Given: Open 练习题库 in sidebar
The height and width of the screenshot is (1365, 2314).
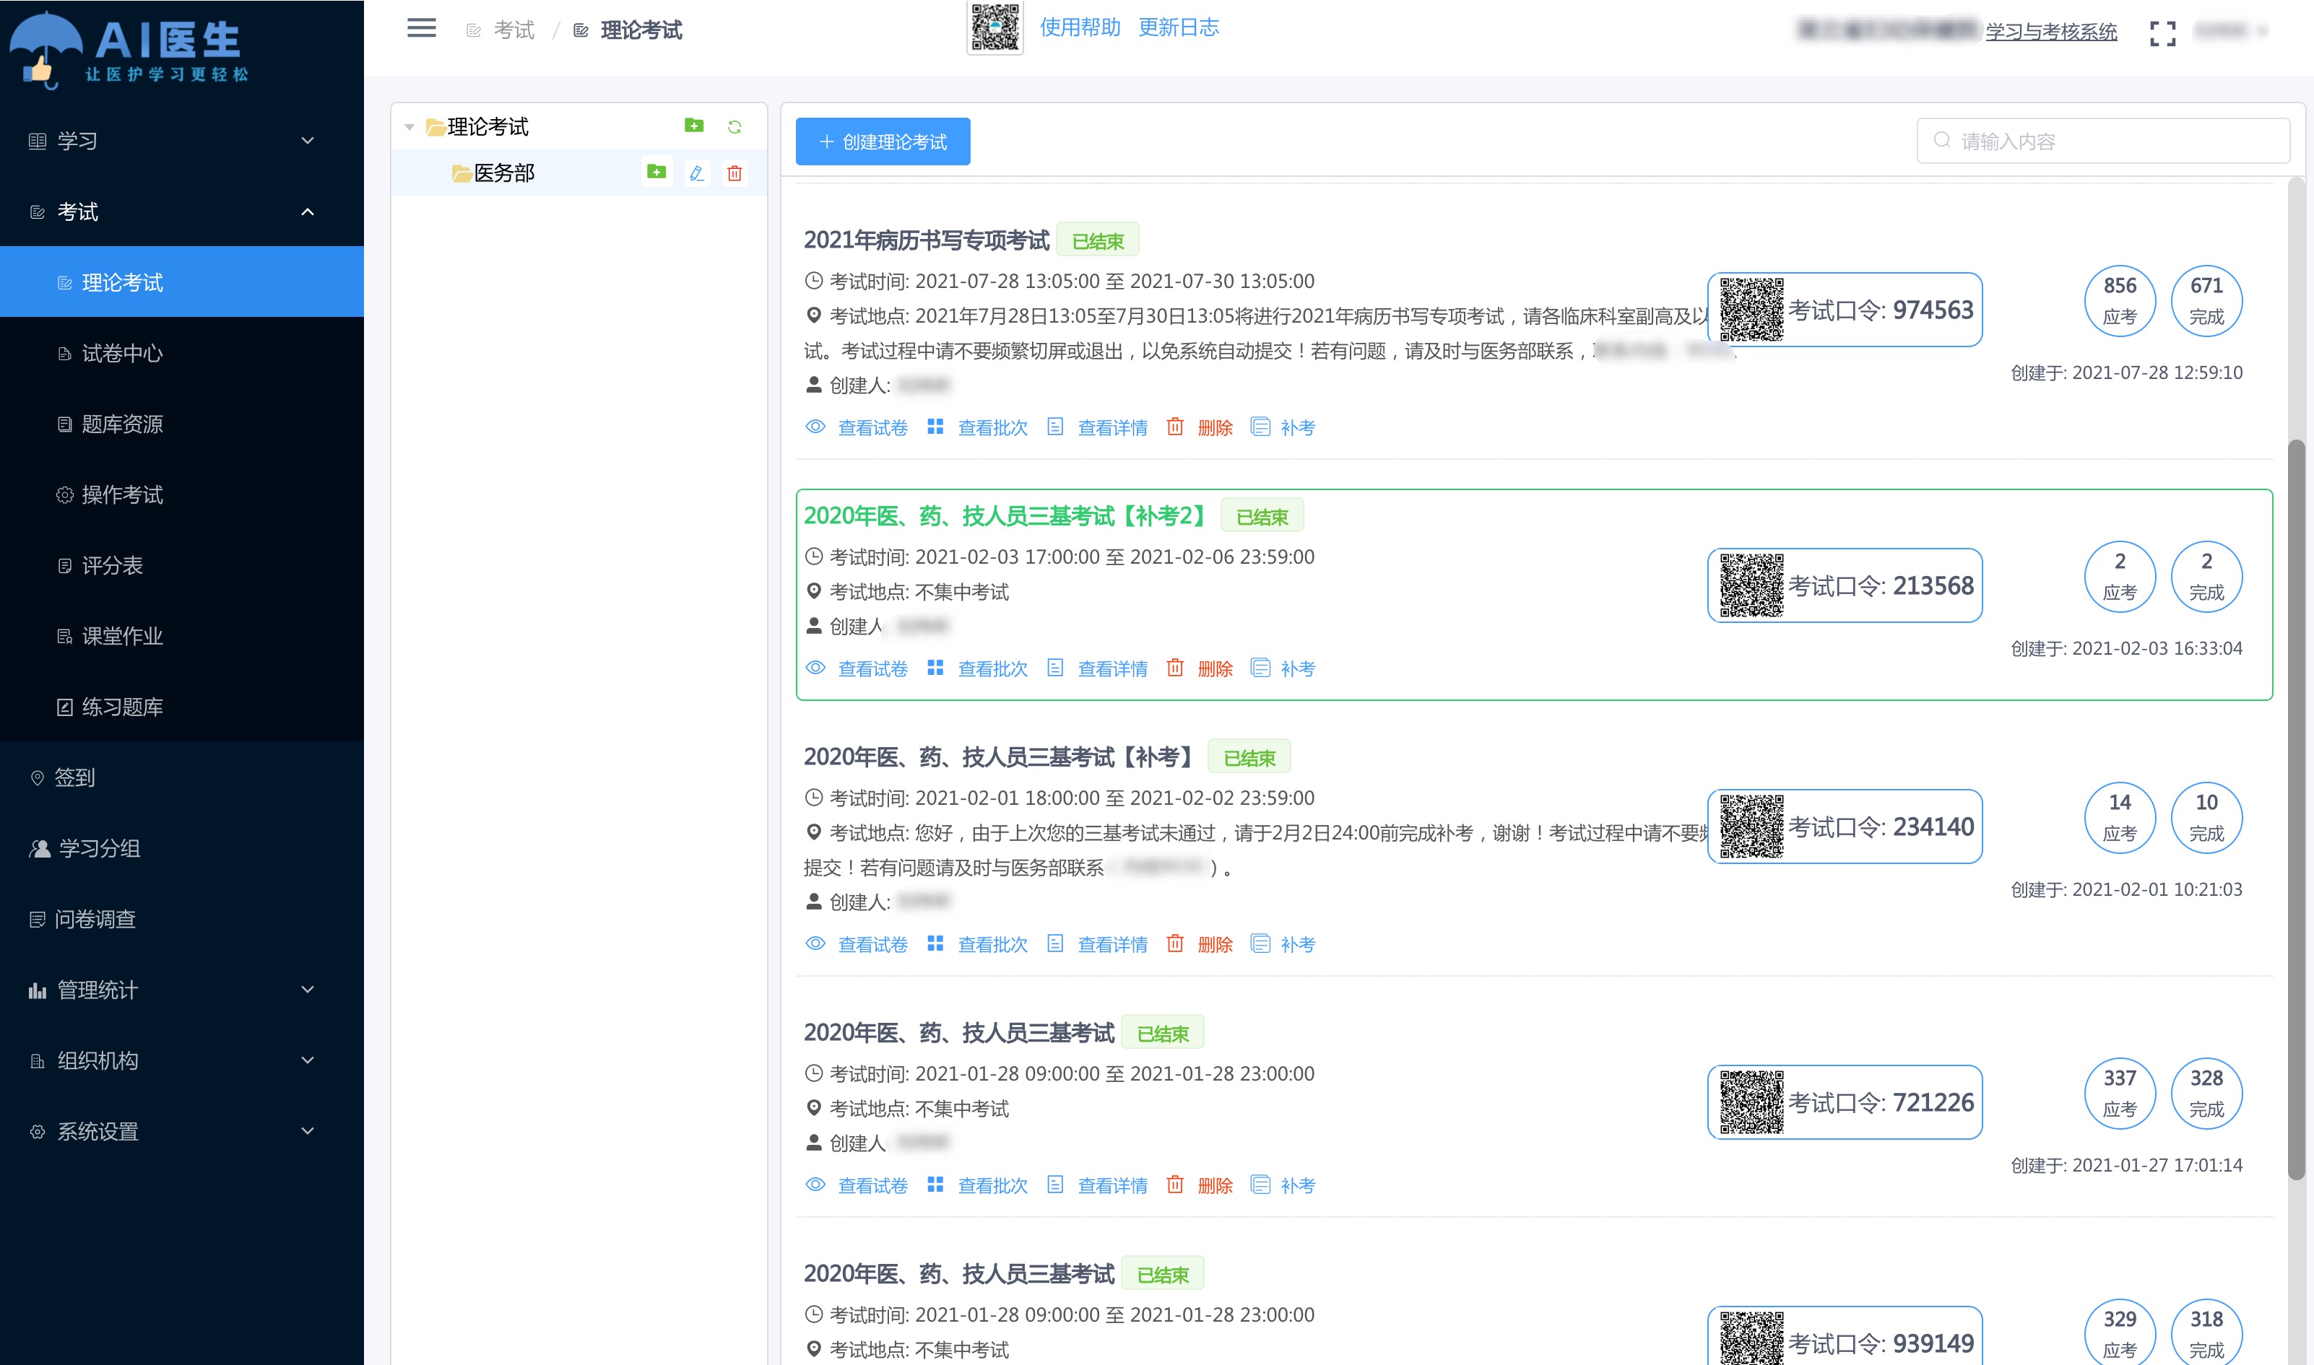Looking at the screenshot, I should pyautogui.click(x=182, y=707).
